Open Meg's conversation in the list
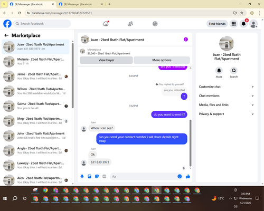This screenshot has height=211, width=264. [36, 121]
